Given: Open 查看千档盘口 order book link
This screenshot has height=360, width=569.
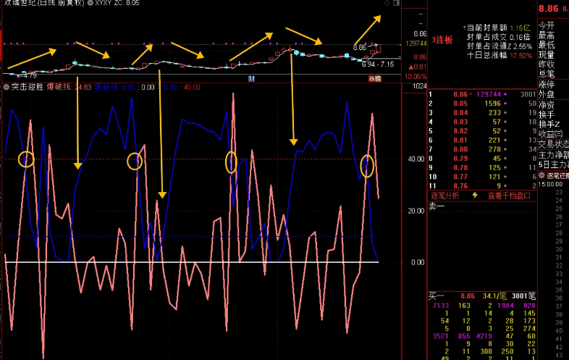Looking at the screenshot, I should click(509, 195).
